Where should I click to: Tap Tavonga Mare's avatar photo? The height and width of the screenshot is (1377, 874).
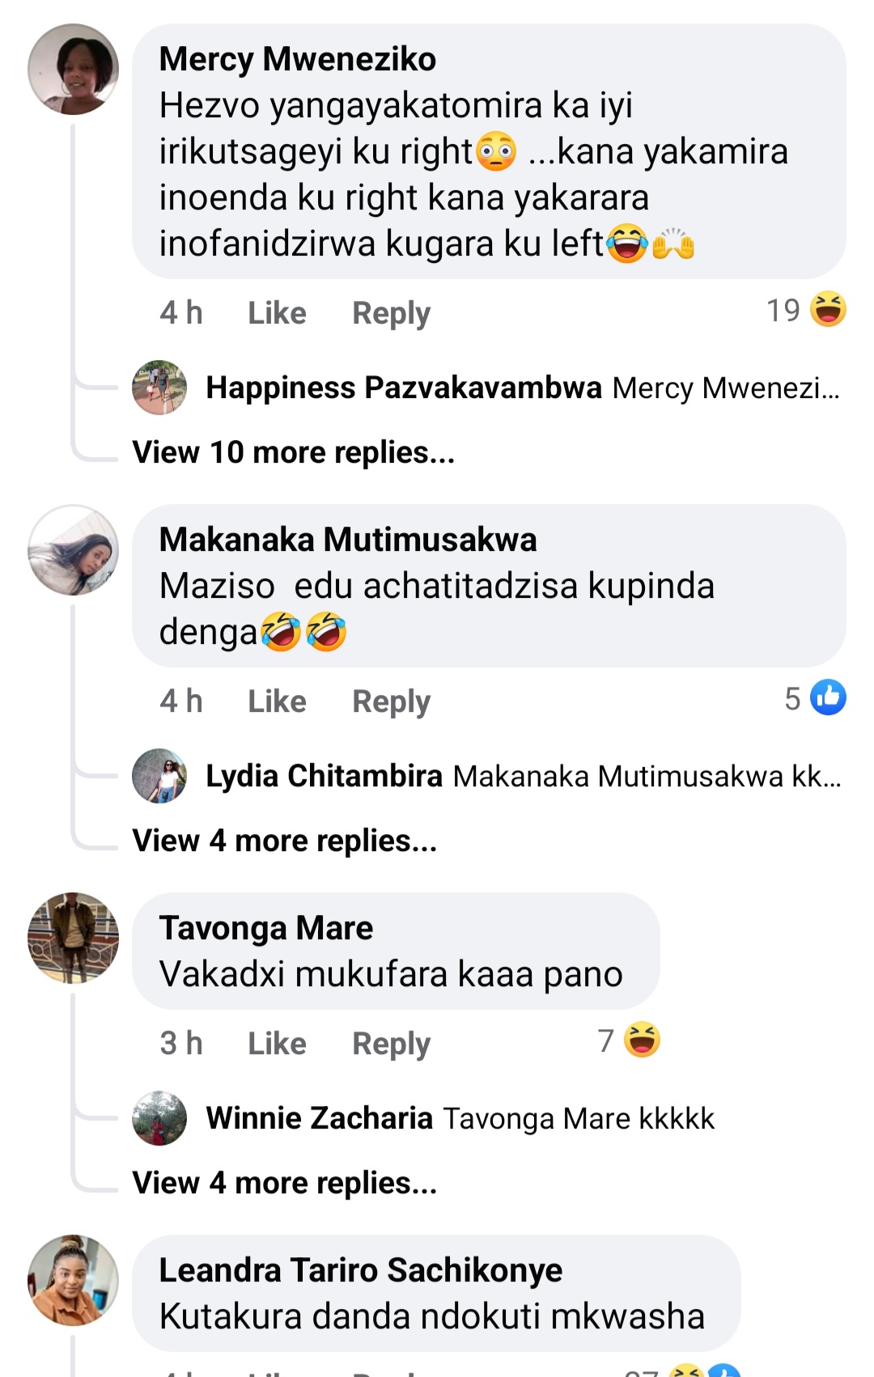tap(73, 938)
